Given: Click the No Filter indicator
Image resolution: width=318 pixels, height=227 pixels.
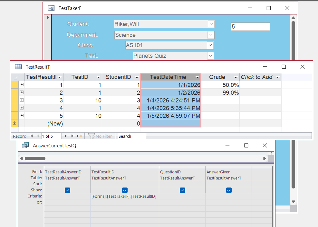Looking at the screenshot, I should pyautogui.click(x=100, y=136).
